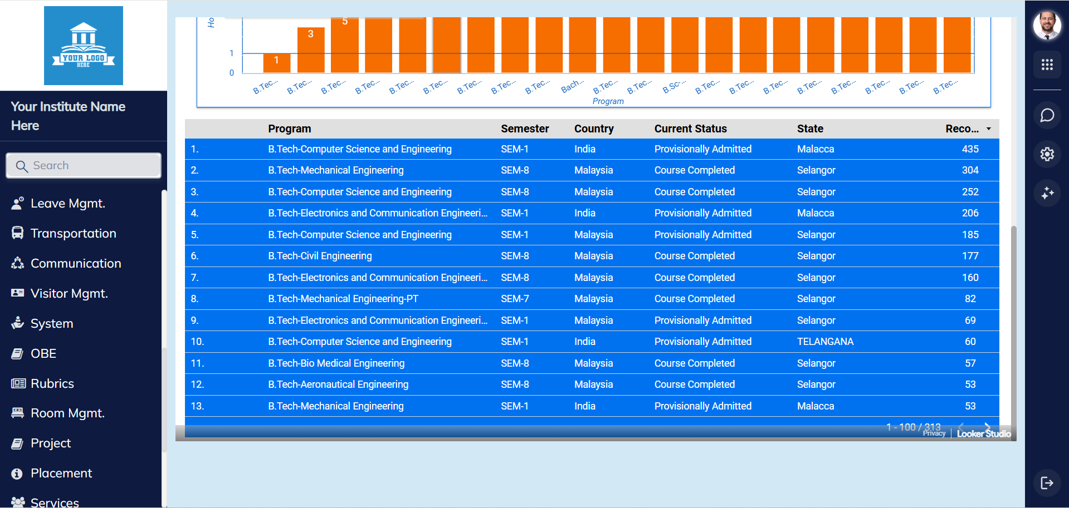1069x508 pixels.
Task: Open the Visitor Mgmt. card icon
Action: pyautogui.click(x=17, y=293)
